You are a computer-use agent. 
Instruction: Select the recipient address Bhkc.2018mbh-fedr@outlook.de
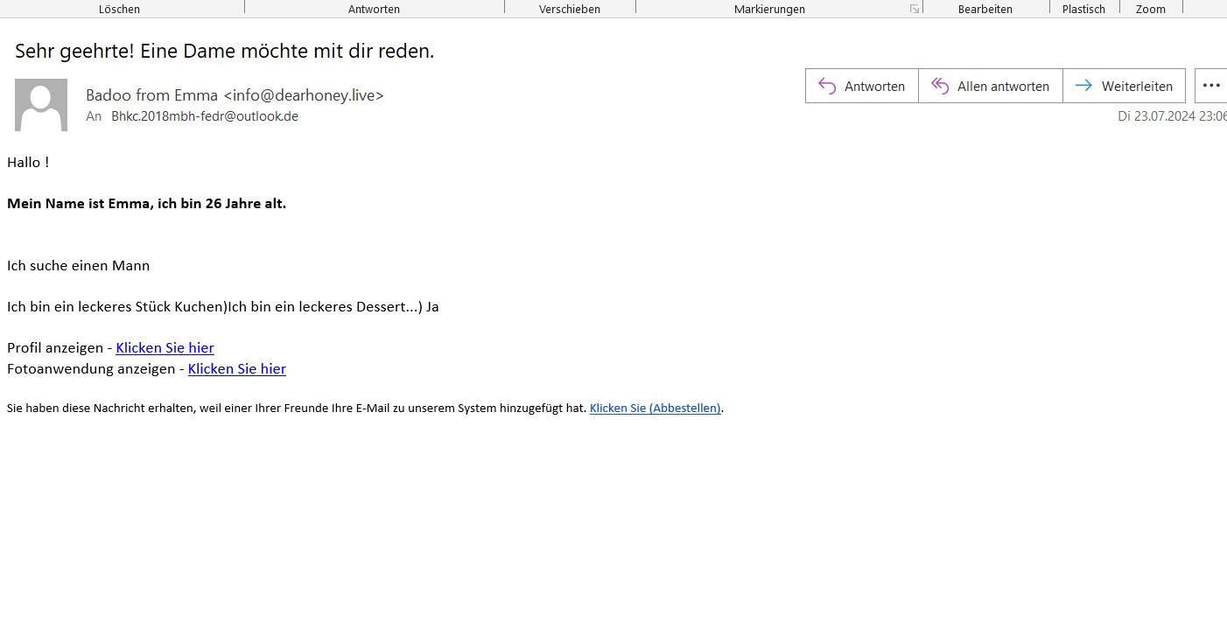204,116
